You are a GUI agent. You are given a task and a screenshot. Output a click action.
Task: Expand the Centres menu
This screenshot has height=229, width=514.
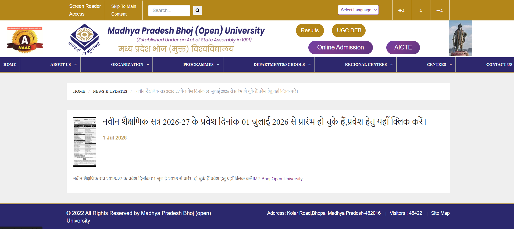[439, 65]
